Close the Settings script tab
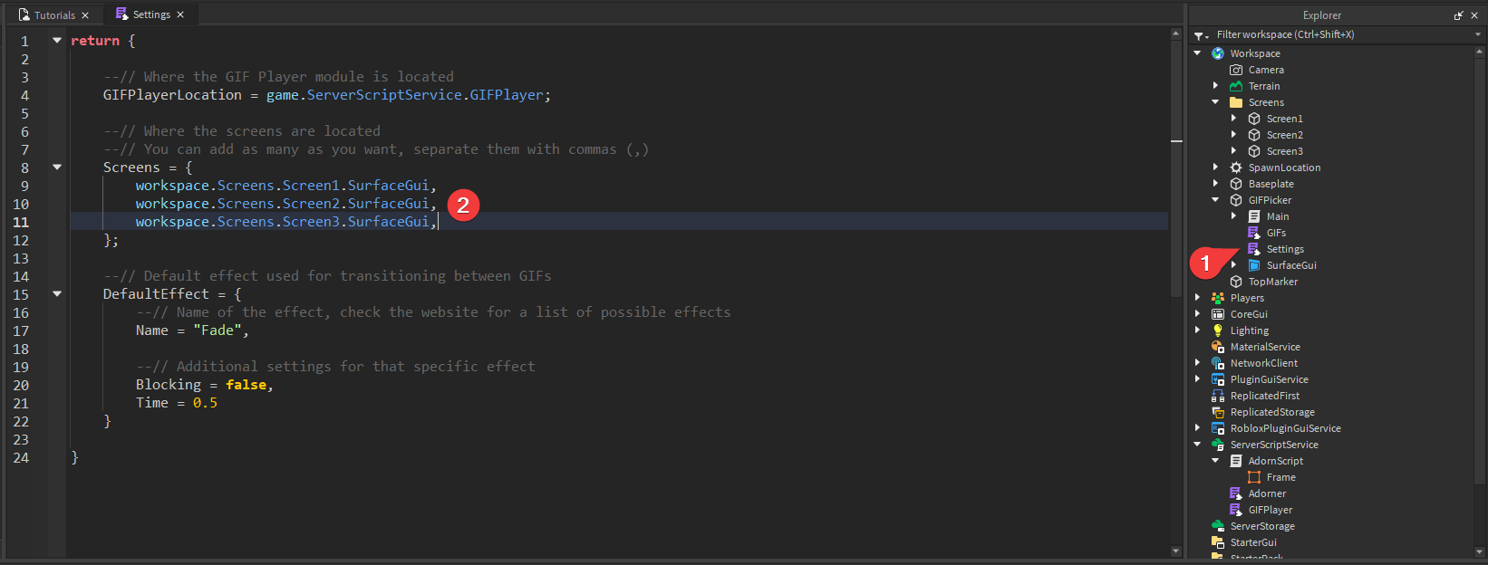The height and width of the screenshot is (565, 1488). point(180,14)
